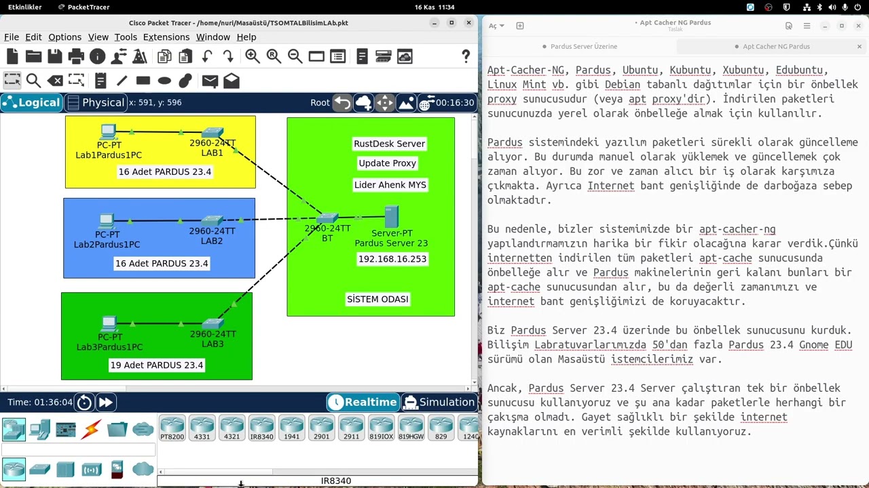Click the Copy icon in the toolbar

point(164,57)
